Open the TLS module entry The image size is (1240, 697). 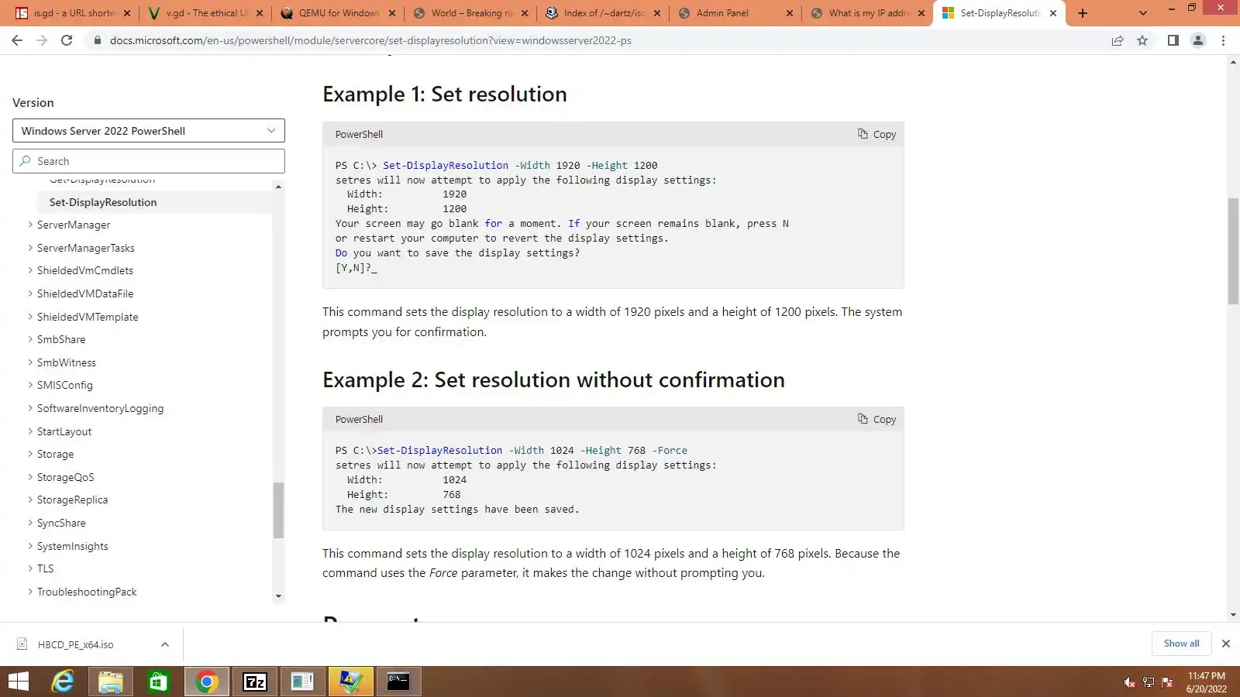[x=45, y=568]
